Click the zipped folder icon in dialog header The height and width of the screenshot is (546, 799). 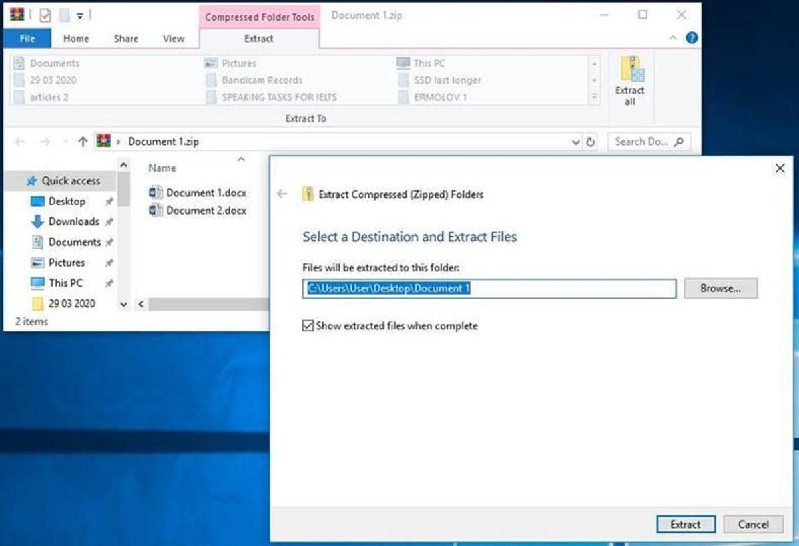point(307,194)
